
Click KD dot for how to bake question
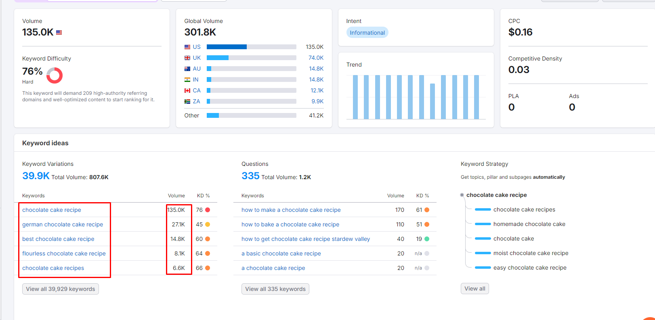tap(427, 224)
